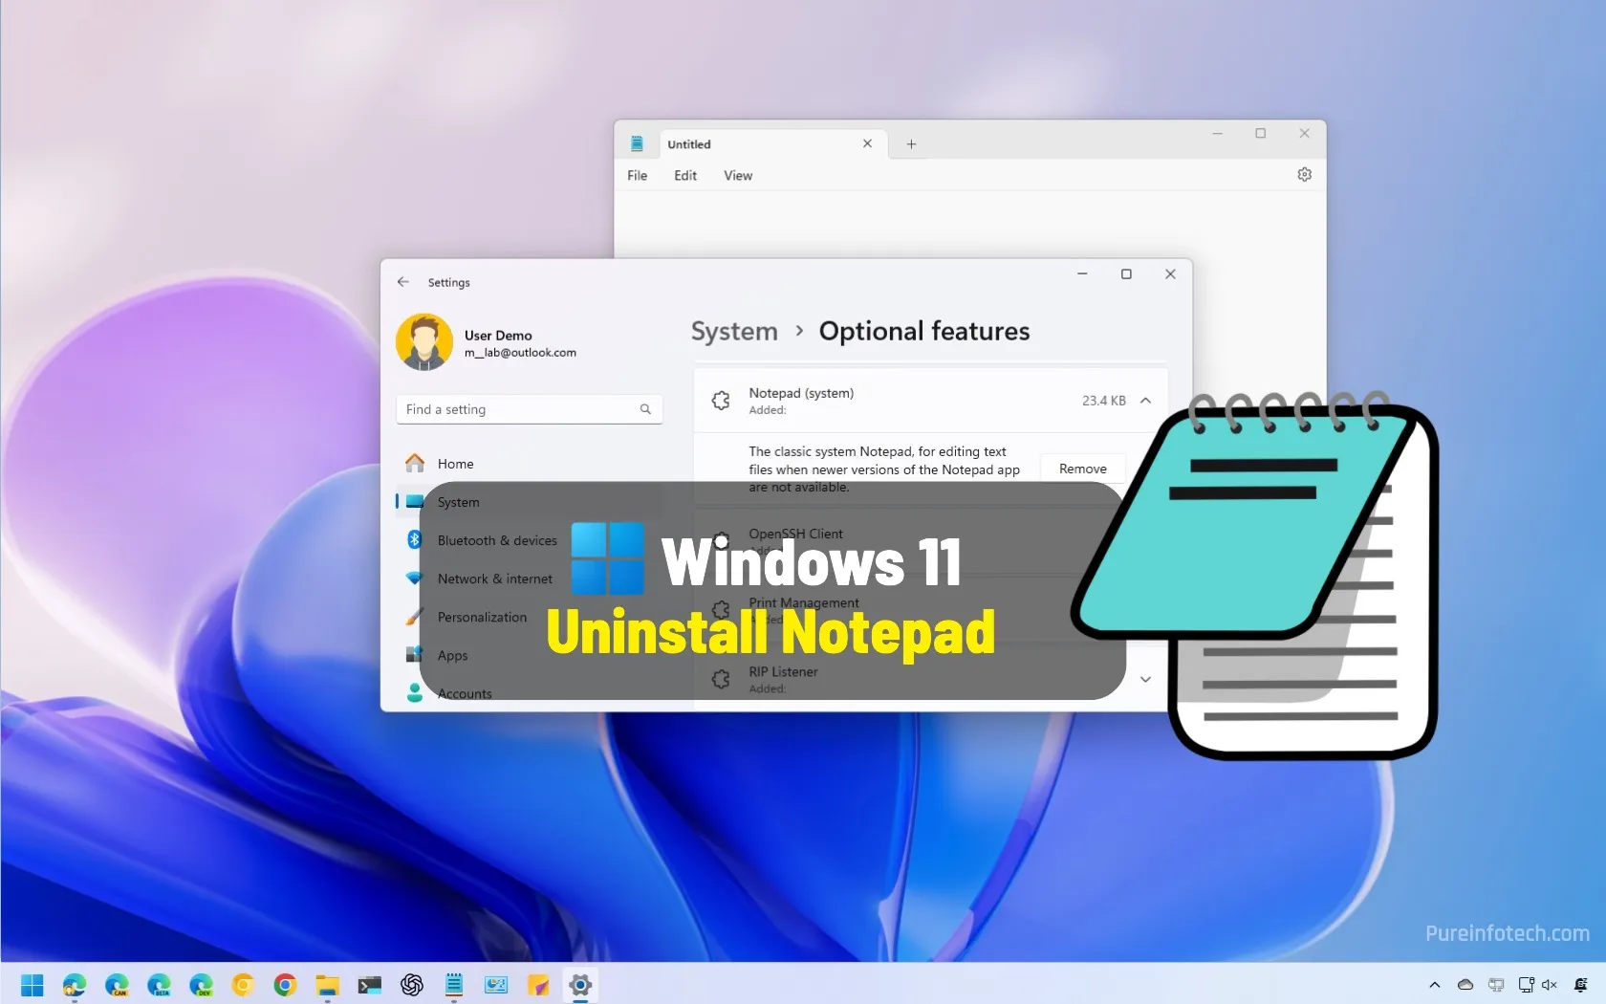The image size is (1606, 1004).
Task: Click the RIP Listener feature icon
Action: (x=721, y=679)
